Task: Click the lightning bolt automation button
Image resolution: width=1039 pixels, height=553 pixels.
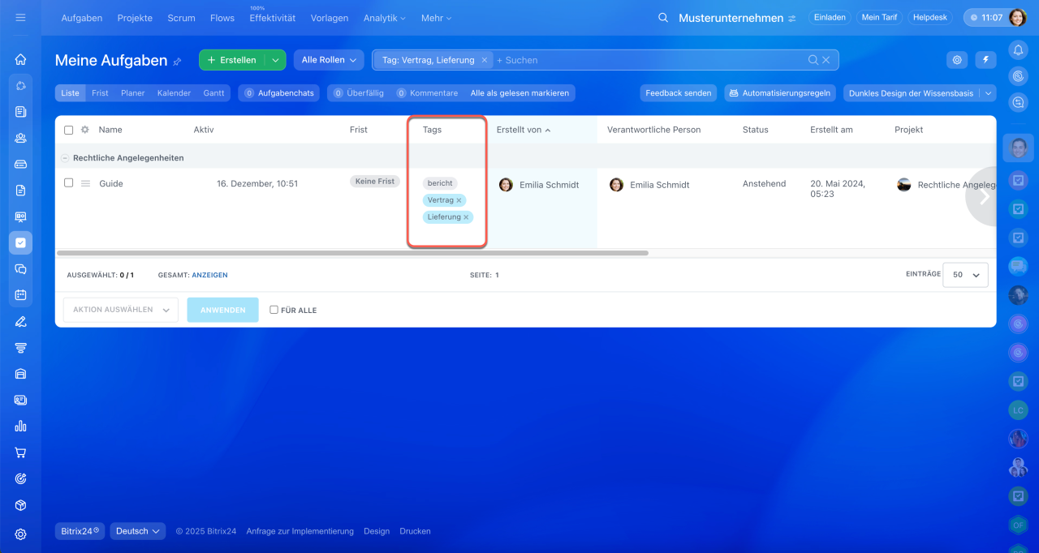Action: (x=985, y=60)
